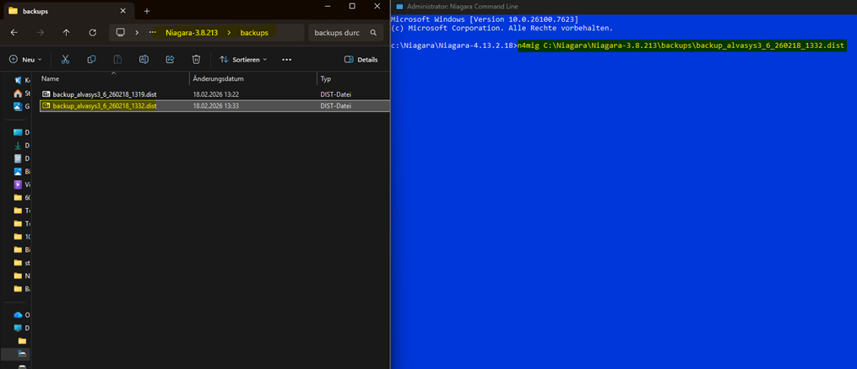The image size is (857, 369).
Task: Click the n4mig command line text
Action: pos(682,45)
